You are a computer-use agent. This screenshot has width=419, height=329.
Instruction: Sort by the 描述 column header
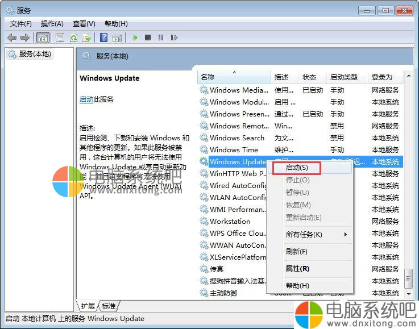[x=285, y=77]
